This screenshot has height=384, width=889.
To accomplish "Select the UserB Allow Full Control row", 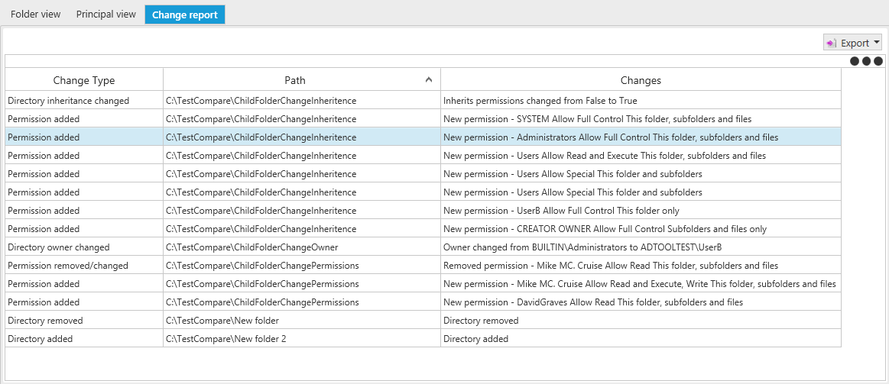I will point(423,210).
